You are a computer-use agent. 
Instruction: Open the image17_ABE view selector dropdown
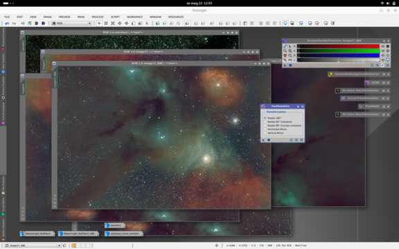[x=33, y=246]
